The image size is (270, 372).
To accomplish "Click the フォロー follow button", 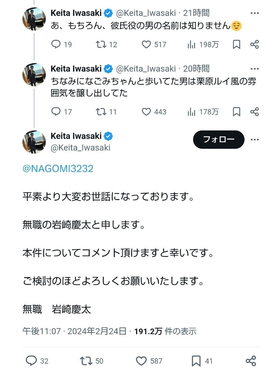I will pyautogui.click(x=219, y=139).
